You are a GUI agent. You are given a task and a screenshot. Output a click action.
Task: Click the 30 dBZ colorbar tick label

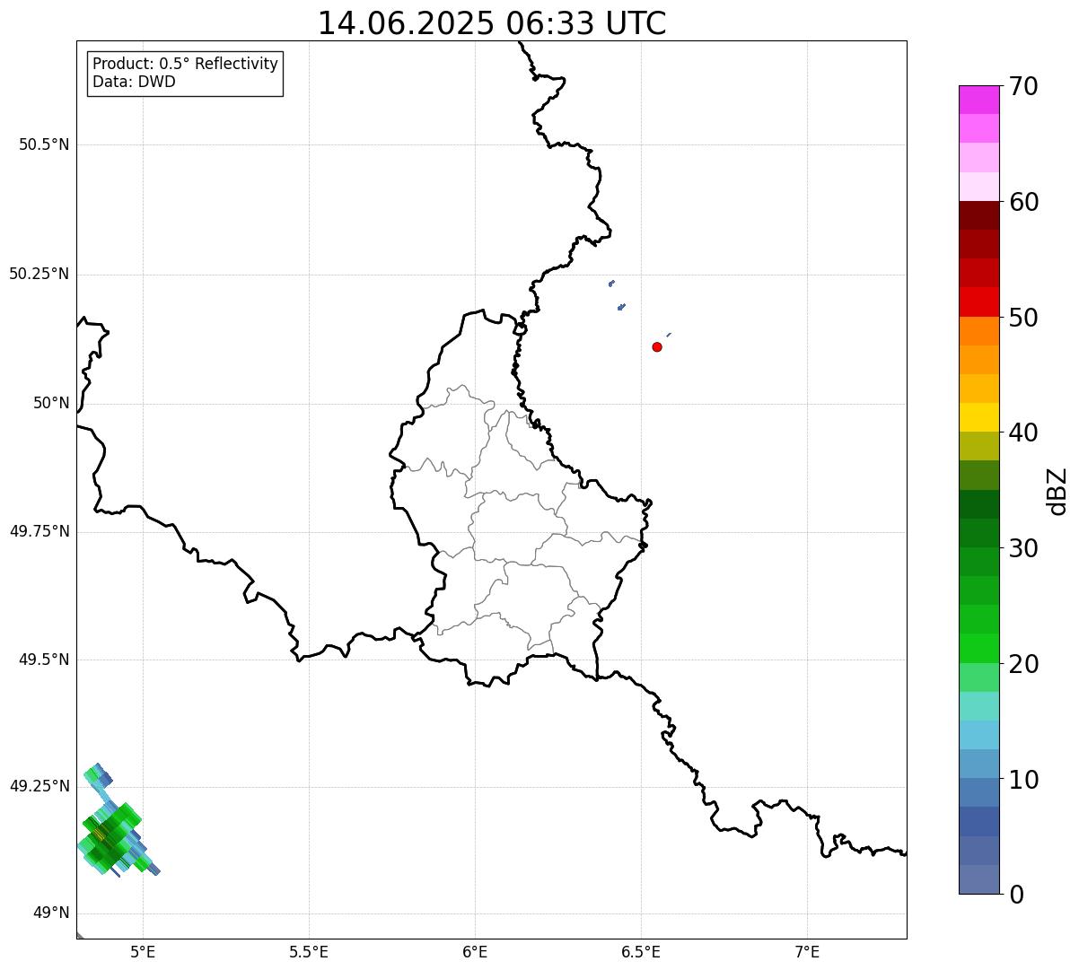click(x=1022, y=548)
